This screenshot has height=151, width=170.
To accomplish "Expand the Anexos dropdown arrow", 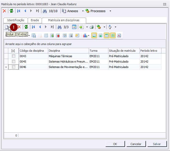I will [x=83, y=11].
